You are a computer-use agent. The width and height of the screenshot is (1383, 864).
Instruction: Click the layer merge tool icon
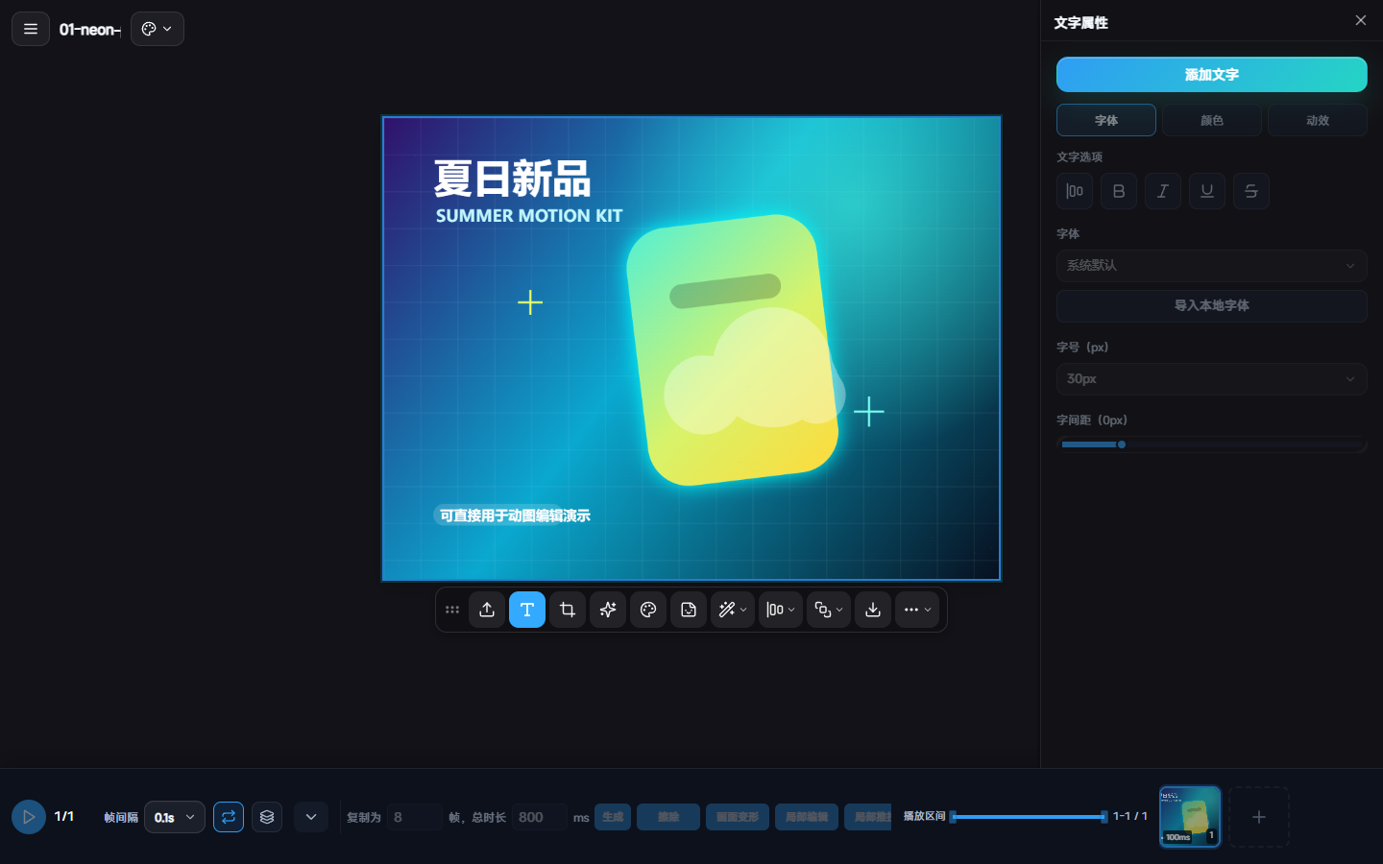[823, 610]
